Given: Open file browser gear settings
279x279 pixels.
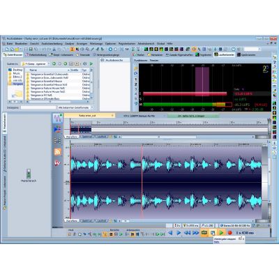Looking at the screenshot, I should 85,63.
